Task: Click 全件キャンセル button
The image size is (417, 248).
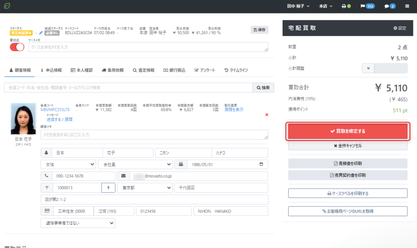Action: 348,146
